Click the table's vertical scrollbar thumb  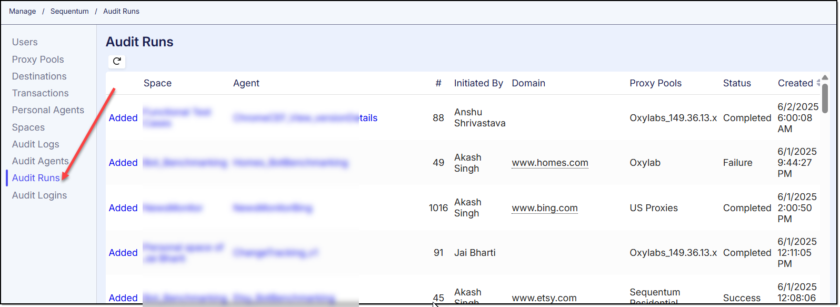tap(825, 98)
